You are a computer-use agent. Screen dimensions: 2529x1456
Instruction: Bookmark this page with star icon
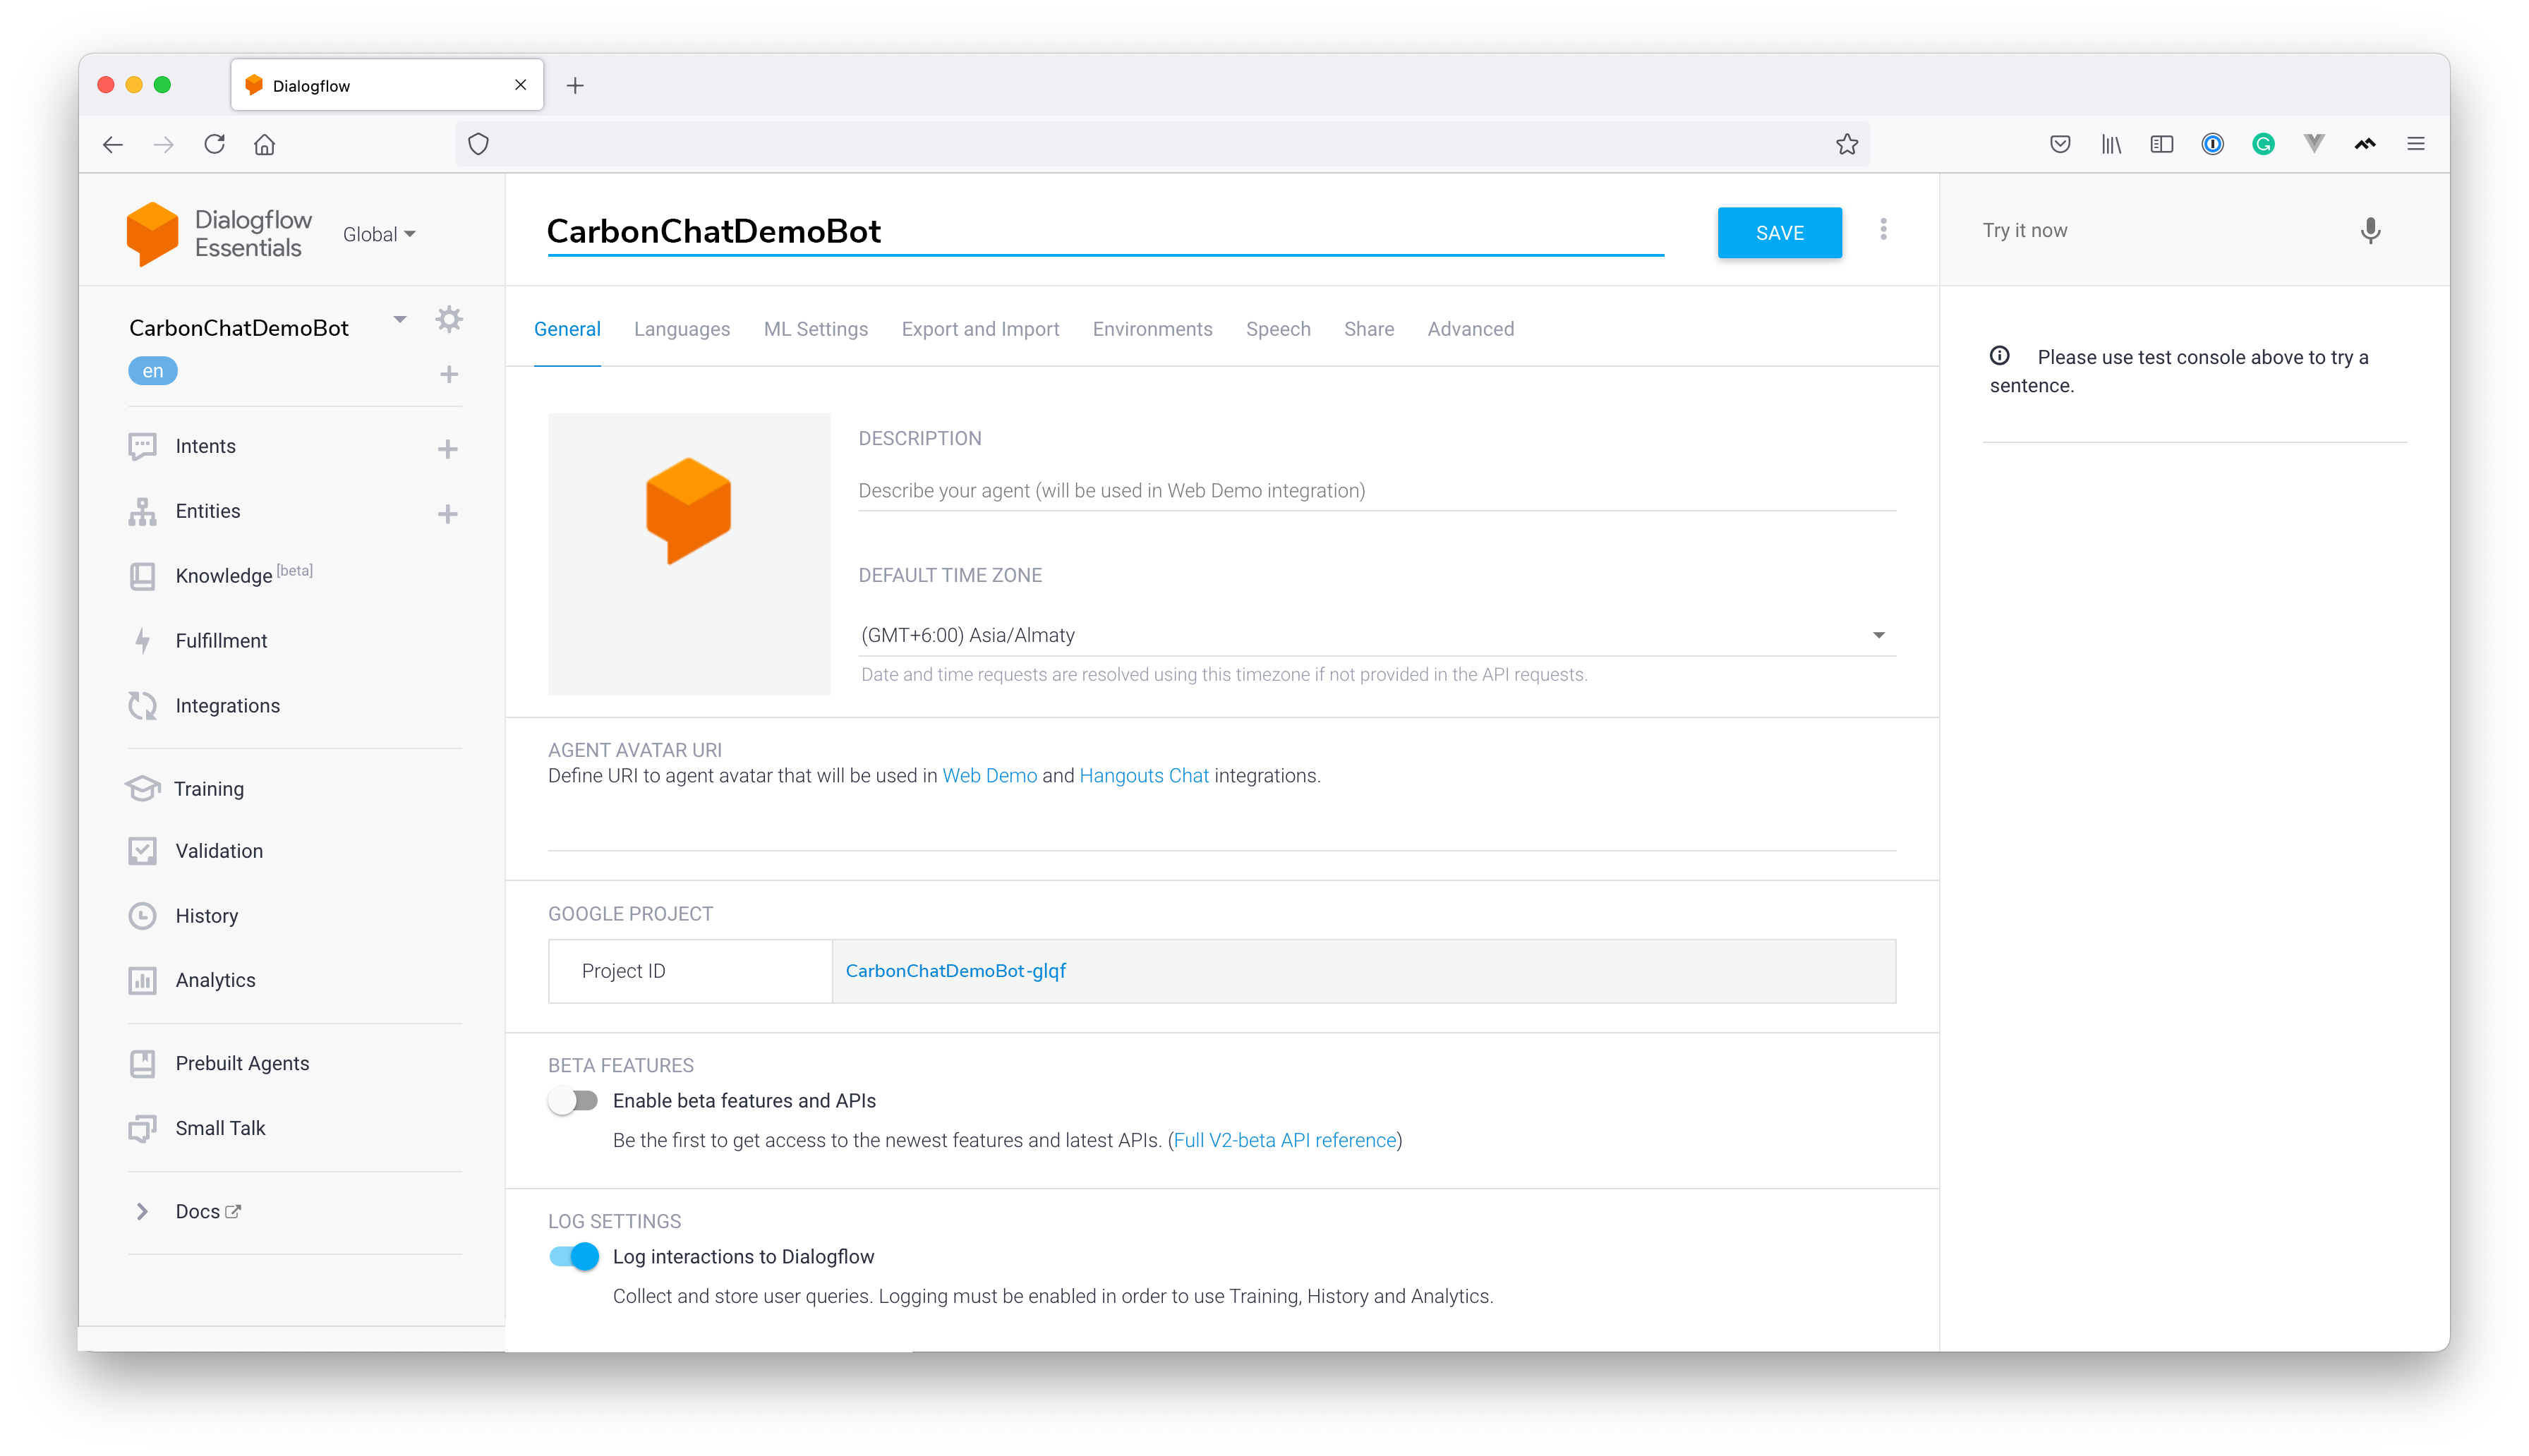coord(1846,144)
